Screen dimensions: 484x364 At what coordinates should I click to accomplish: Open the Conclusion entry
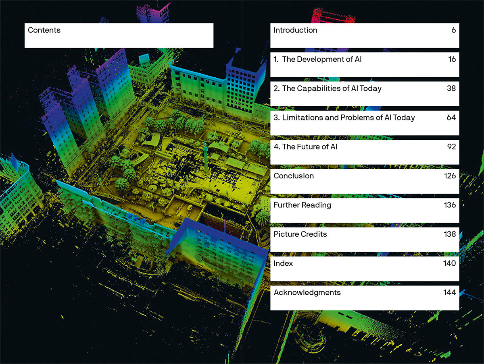point(294,176)
